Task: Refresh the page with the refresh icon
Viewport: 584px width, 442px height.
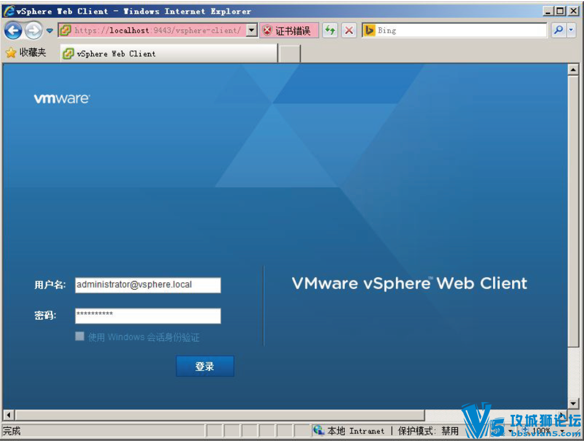Action: coord(330,30)
